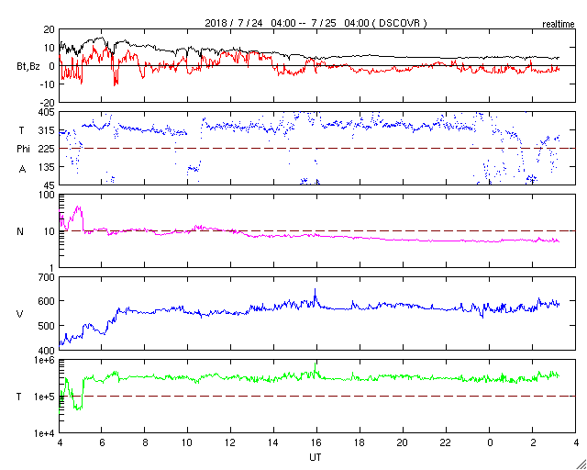Click the "700" tick on the velocity axis
The width and height of the screenshot is (587, 470).
click(48, 278)
